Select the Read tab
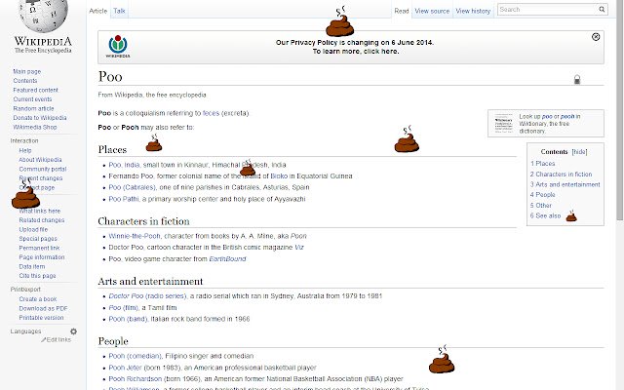Viewport: 624px width, 390px height. coord(402,11)
